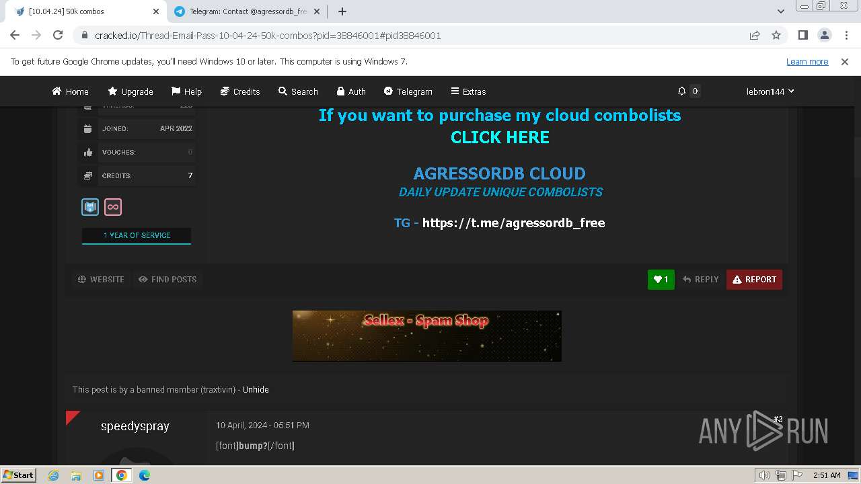Expand the tab search chevron
This screenshot has height=484, width=861.
(x=780, y=11)
